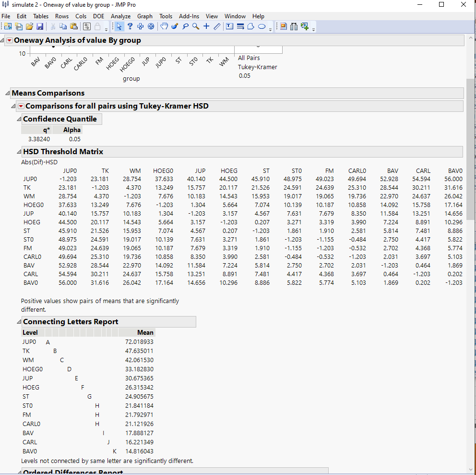Open the Oneway Analysis red triangle menu
The image size is (476, 475).
pyautogui.click(x=9, y=40)
